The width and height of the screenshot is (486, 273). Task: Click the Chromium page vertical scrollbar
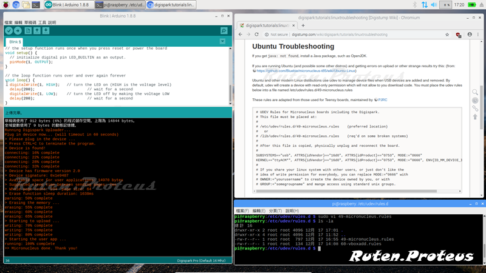coord(481,107)
